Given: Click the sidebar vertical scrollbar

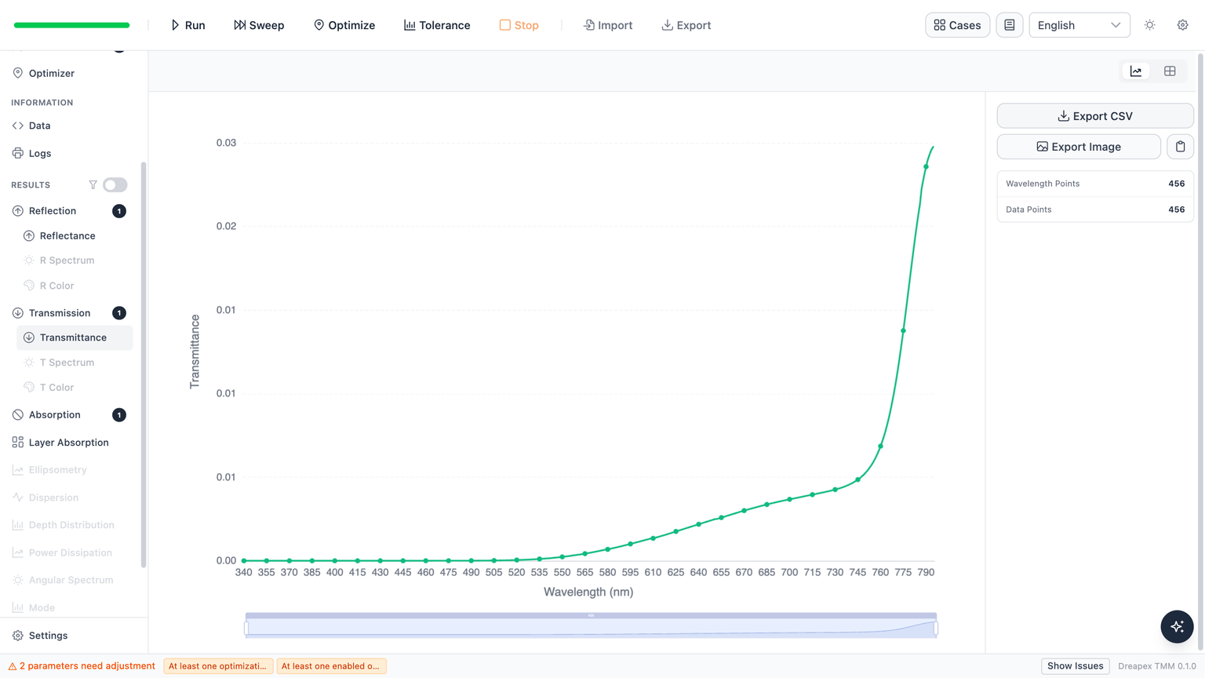Looking at the screenshot, I should [144, 364].
